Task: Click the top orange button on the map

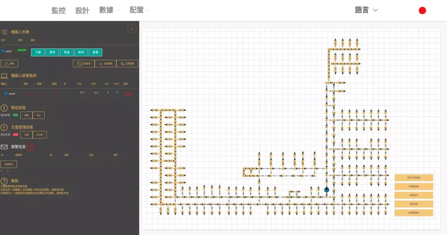Action: point(413,177)
